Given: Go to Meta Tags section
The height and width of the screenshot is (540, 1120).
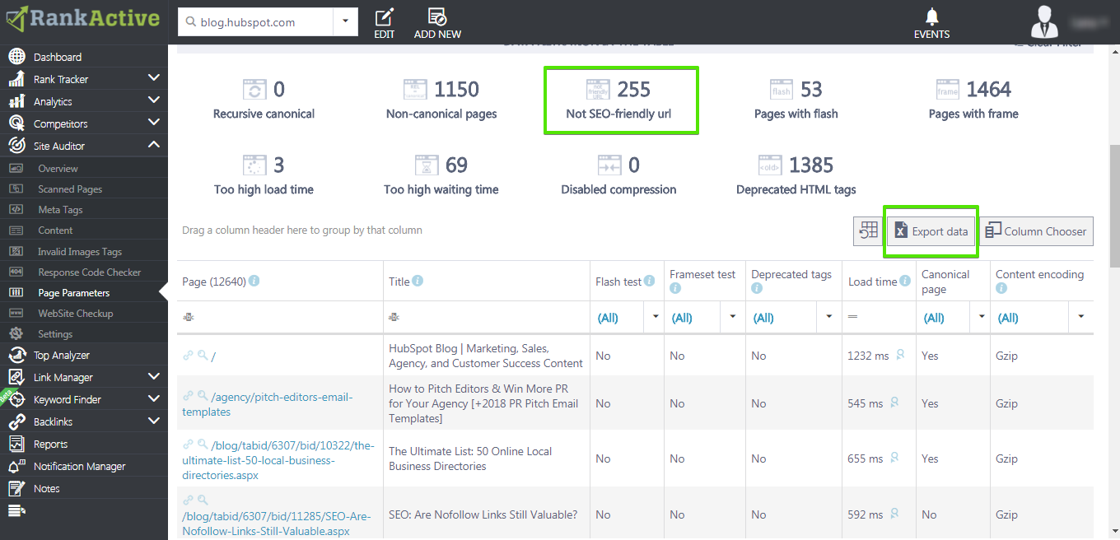Looking at the screenshot, I should (60, 209).
